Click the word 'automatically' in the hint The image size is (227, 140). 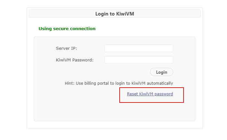click(160, 83)
